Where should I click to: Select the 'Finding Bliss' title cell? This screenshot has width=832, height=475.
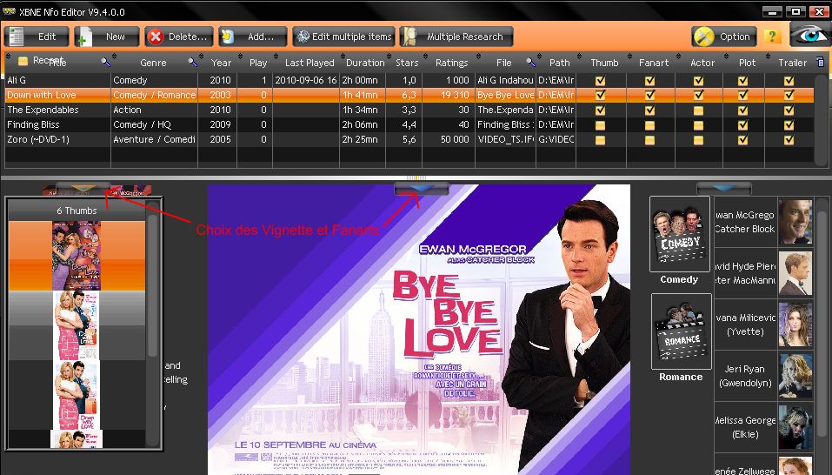(x=58, y=124)
